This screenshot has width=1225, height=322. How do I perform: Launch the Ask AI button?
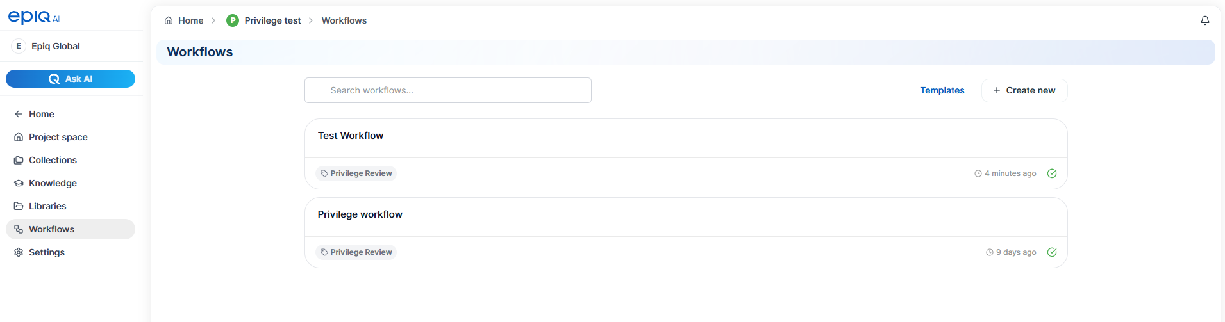71,79
